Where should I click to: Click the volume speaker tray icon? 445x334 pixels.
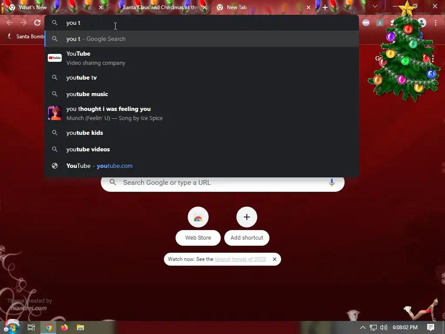click(383, 327)
